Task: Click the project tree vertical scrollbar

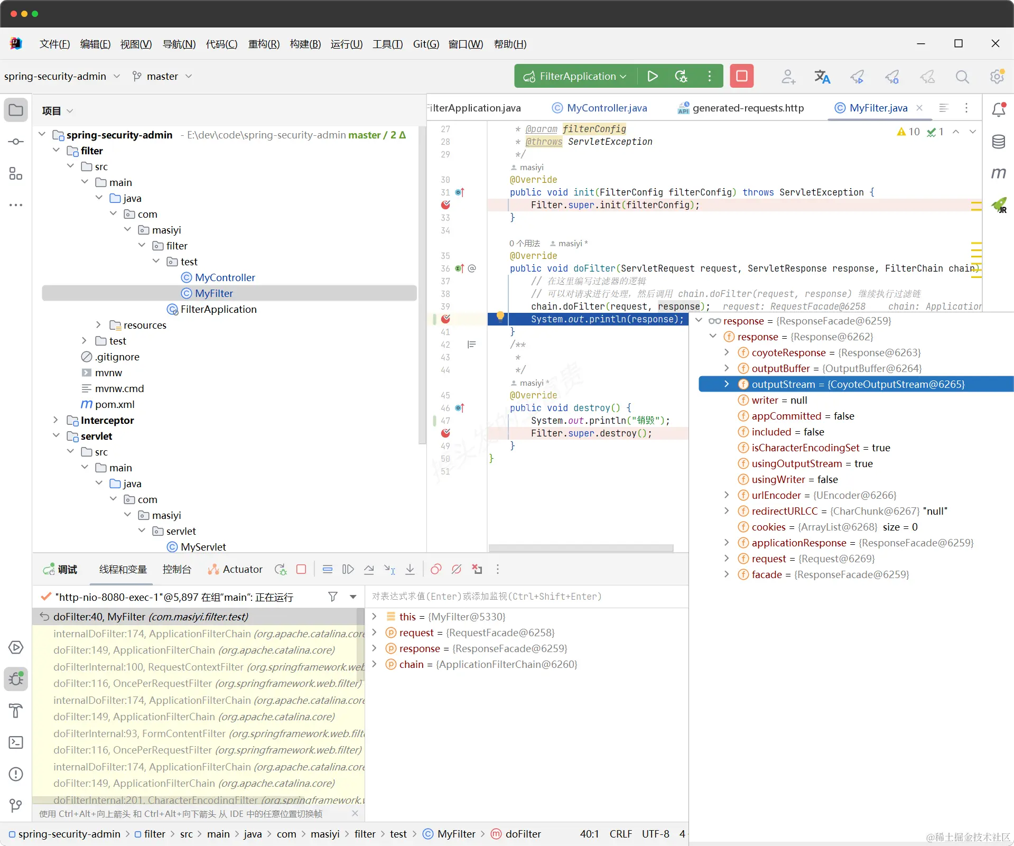Action: pyautogui.click(x=422, y=285)
